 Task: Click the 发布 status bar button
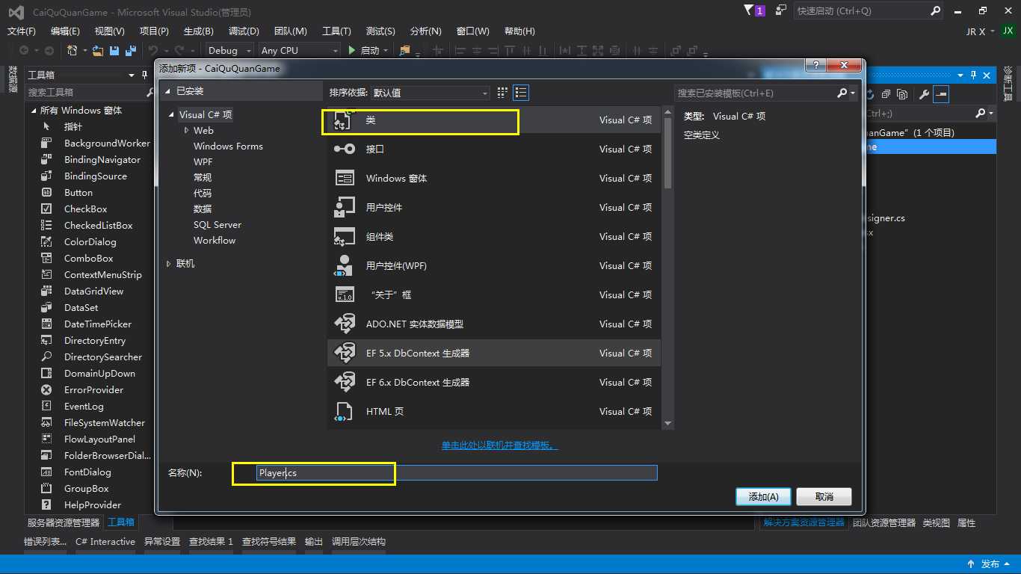coord(990,564)
